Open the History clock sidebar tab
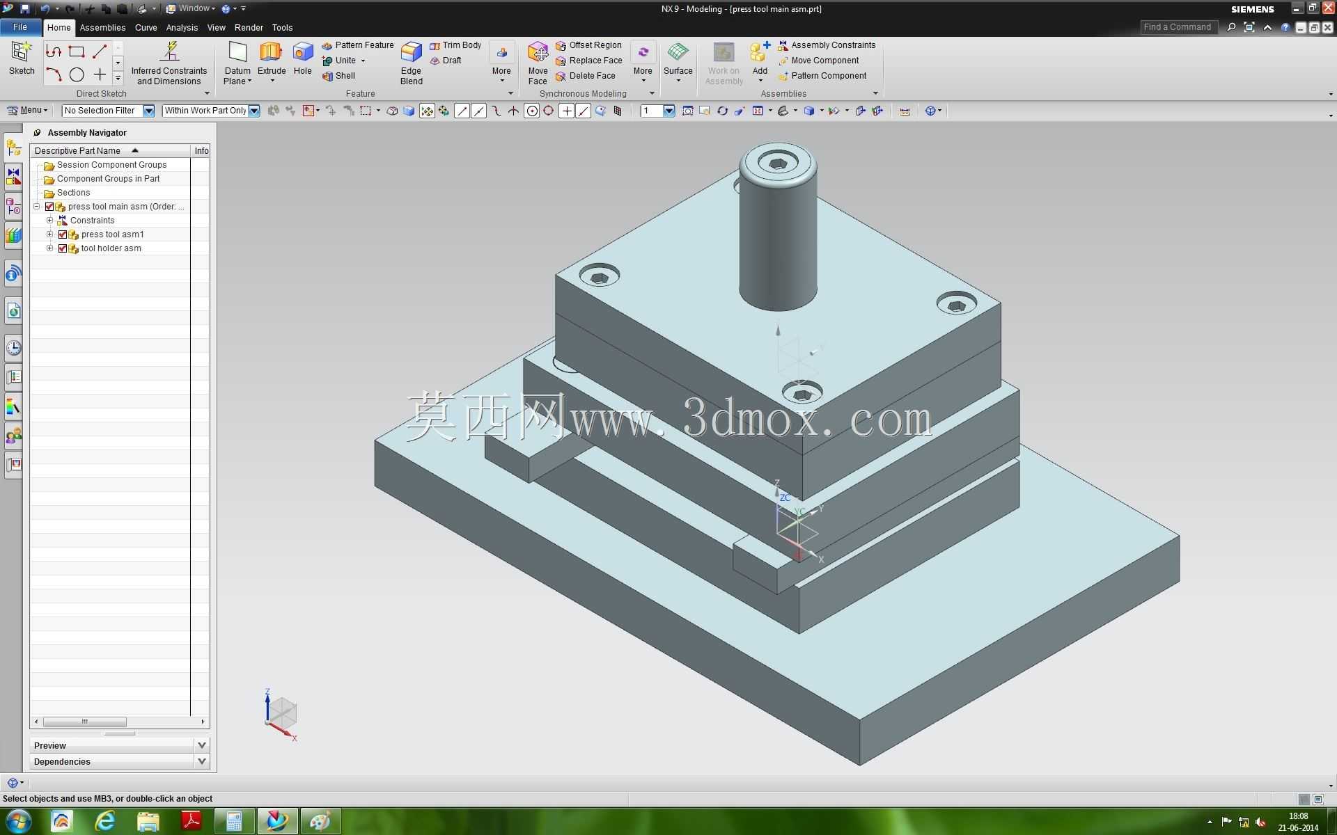 [x=13, y=347]
